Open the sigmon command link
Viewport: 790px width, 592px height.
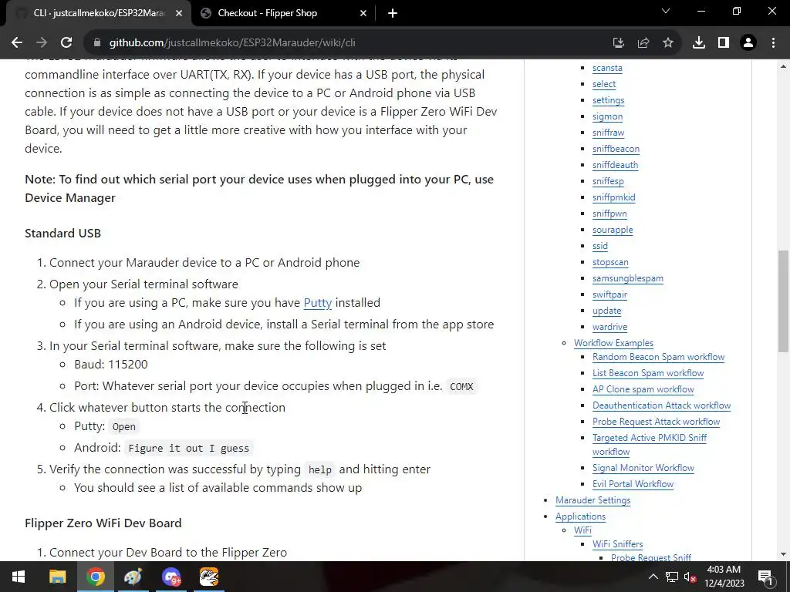(x=608, y=116)
